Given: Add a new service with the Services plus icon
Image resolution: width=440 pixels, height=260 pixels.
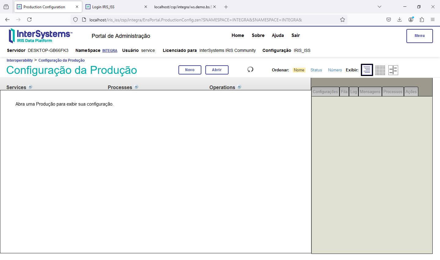Looking at the screenshot, I should click(x=30, y=87).
